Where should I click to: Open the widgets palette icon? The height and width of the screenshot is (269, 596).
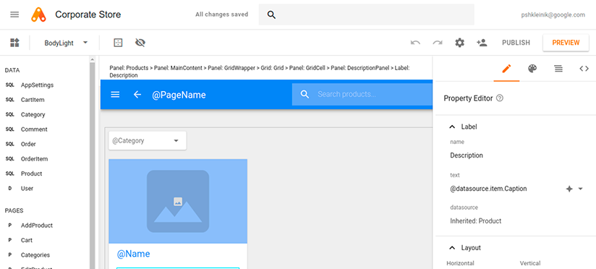click(x=14, y=43)
